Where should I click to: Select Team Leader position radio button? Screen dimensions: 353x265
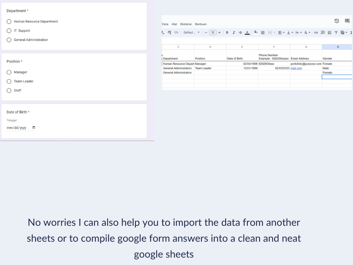9,81
